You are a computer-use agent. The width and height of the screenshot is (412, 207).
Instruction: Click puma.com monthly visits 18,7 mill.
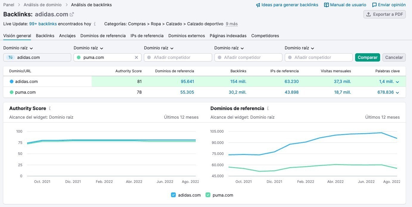[343, 92]
